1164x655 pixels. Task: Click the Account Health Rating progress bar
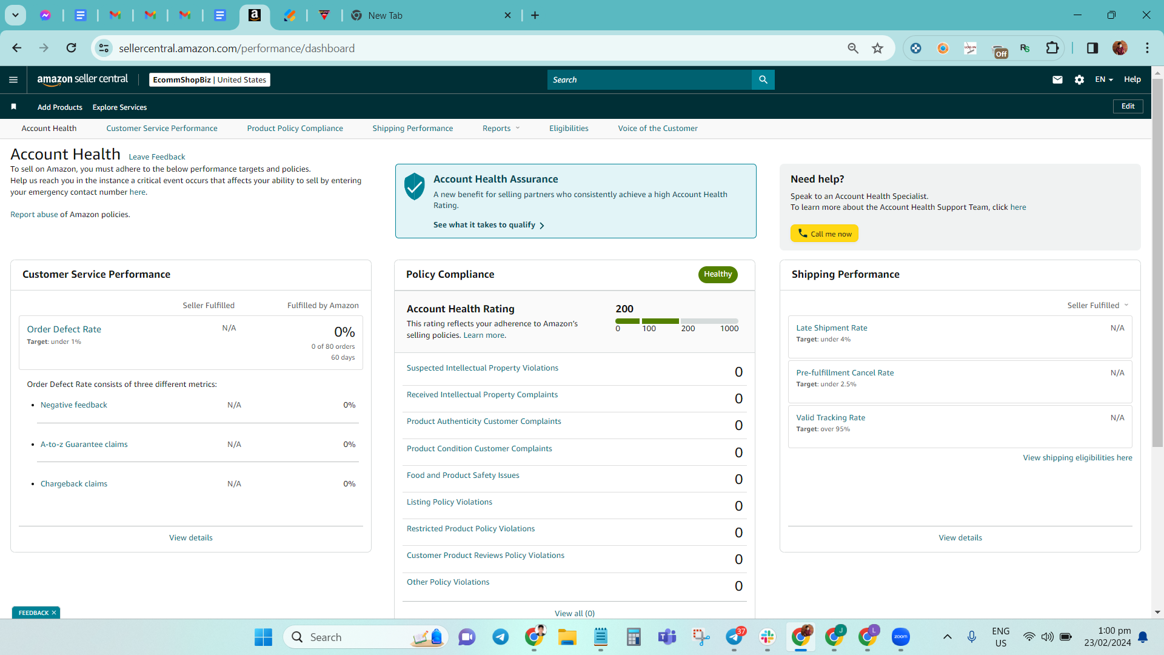(x=677, y=321)
